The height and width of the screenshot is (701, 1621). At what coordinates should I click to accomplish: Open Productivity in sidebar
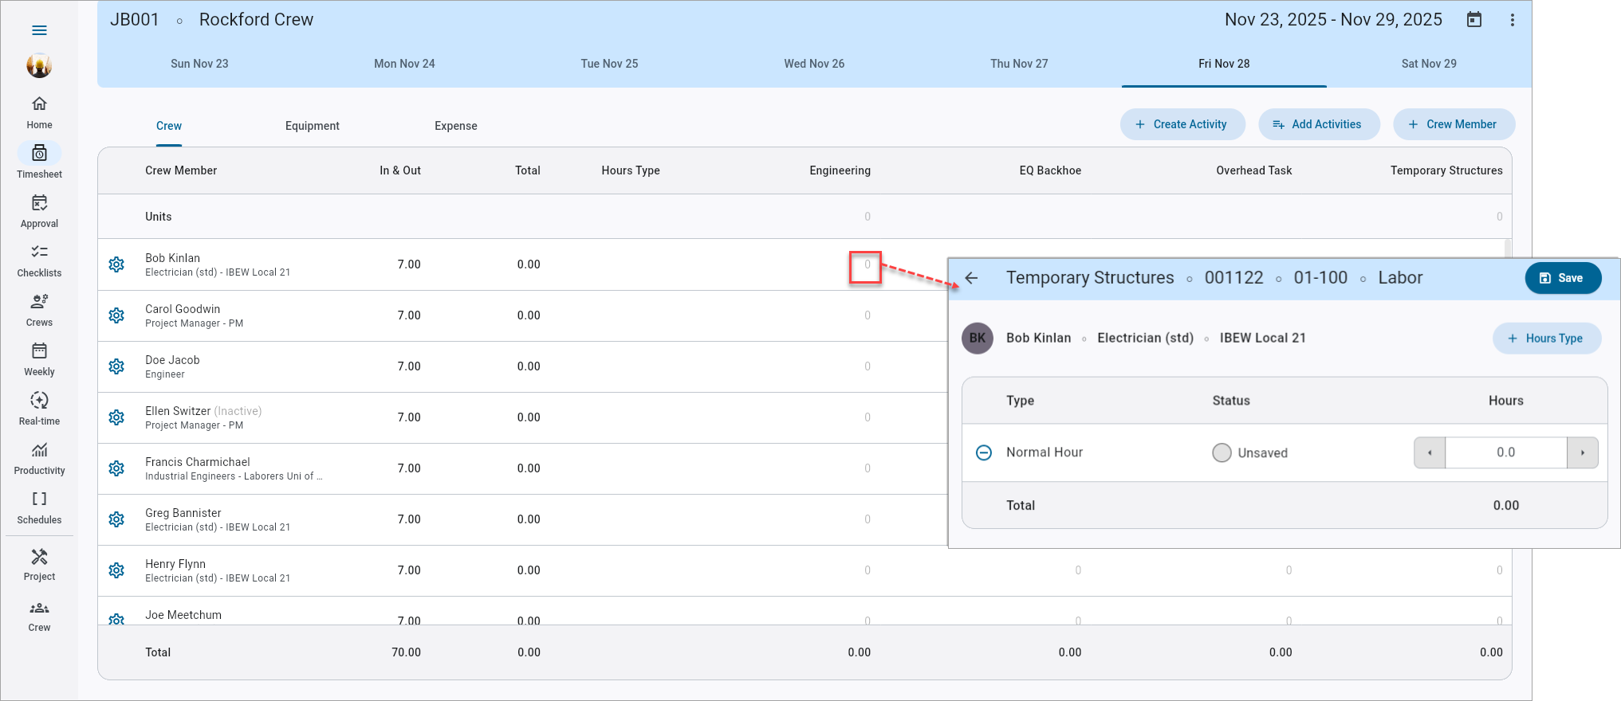point(39,458)
